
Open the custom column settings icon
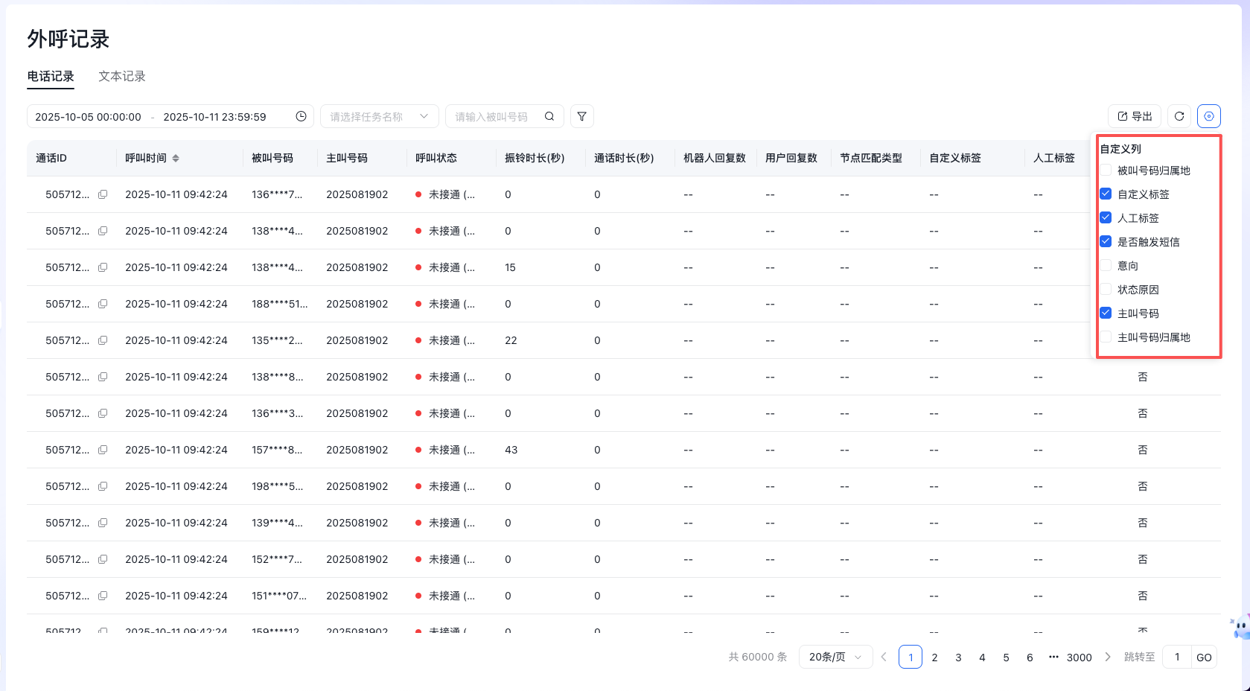(1209, 116)
